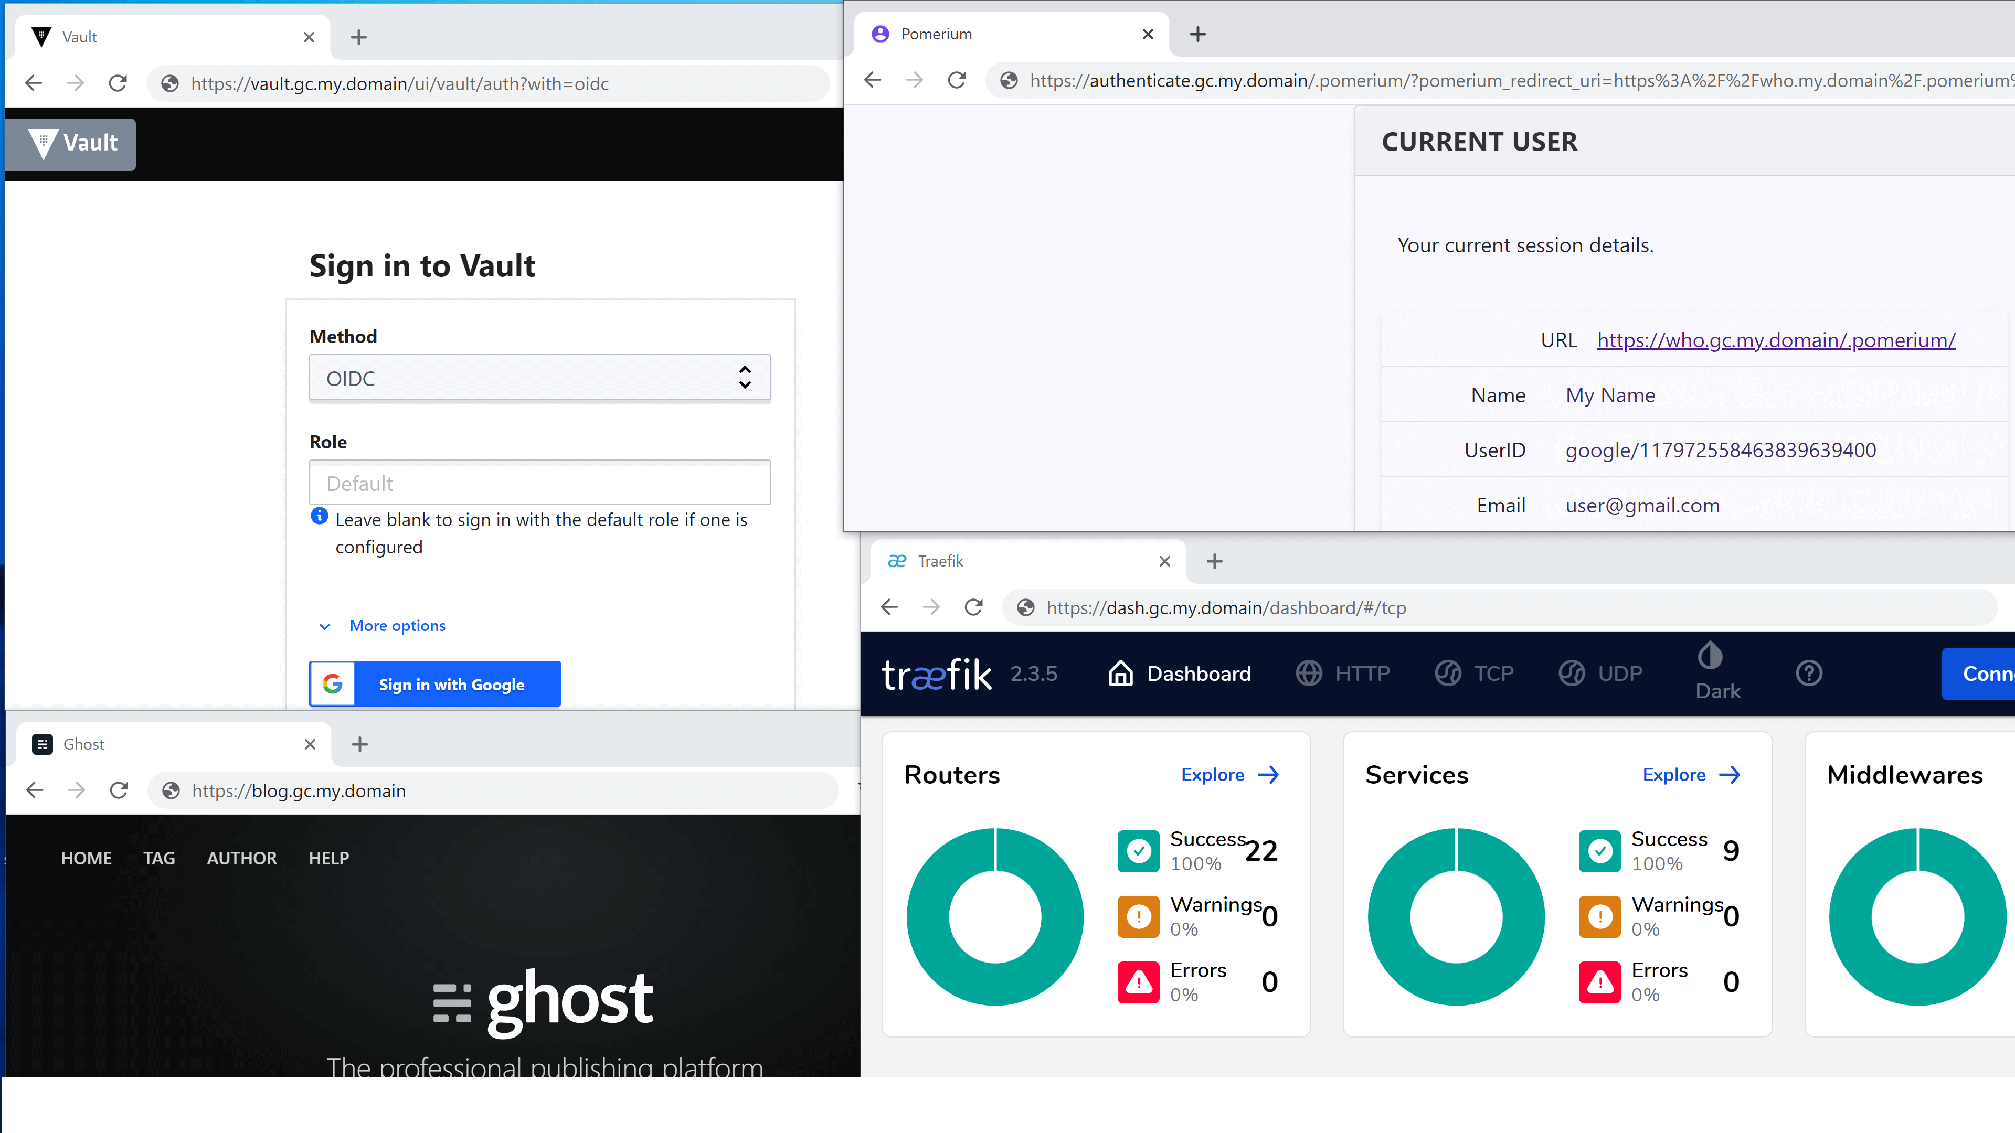Open new tab beside Ghost tab
Screen dimensions: 2015x1133
coord(360,744)
